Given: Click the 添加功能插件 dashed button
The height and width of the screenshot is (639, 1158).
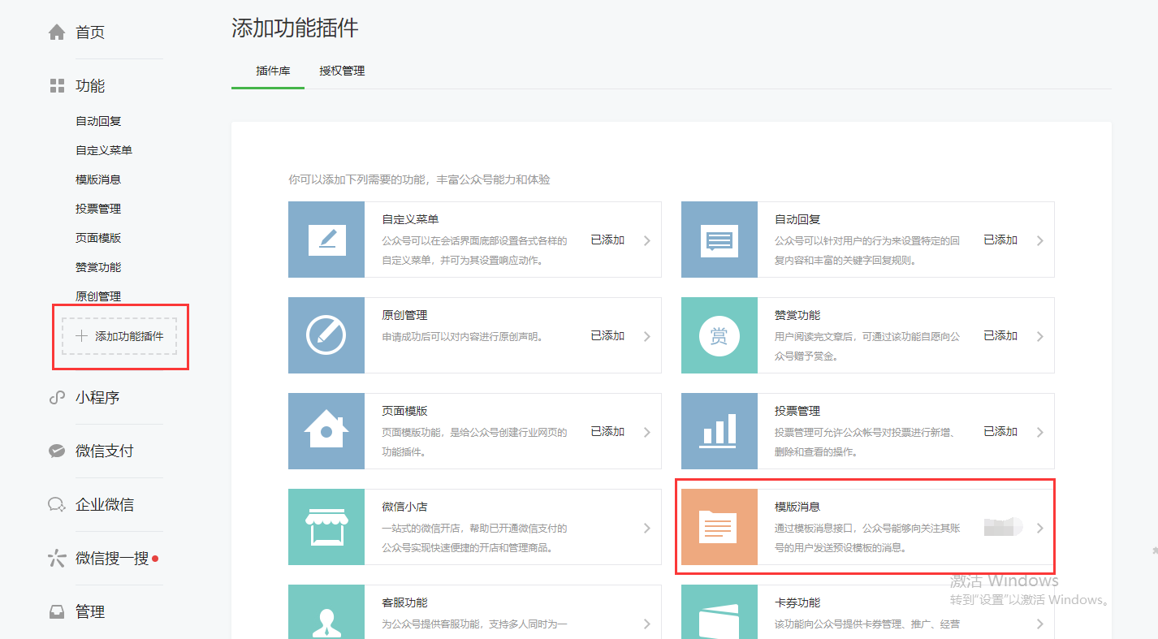Looking at the screenshot, I should [x=119, y=336].
